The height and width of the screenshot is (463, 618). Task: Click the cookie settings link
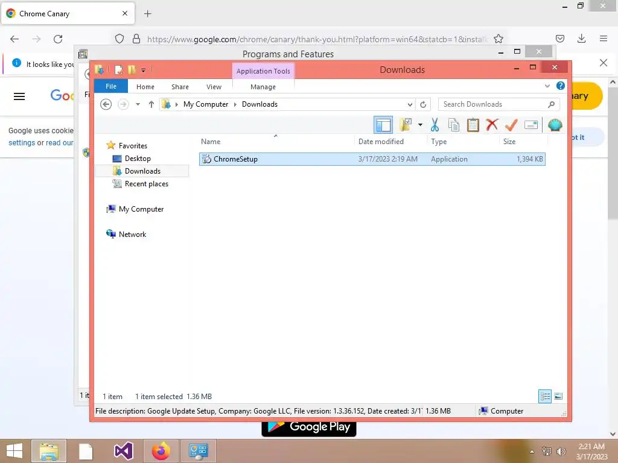pos(22,142)
